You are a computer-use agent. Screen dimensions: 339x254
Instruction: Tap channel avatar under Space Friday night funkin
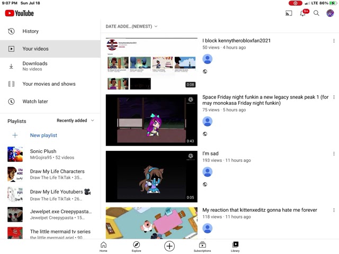coord(207,121)
